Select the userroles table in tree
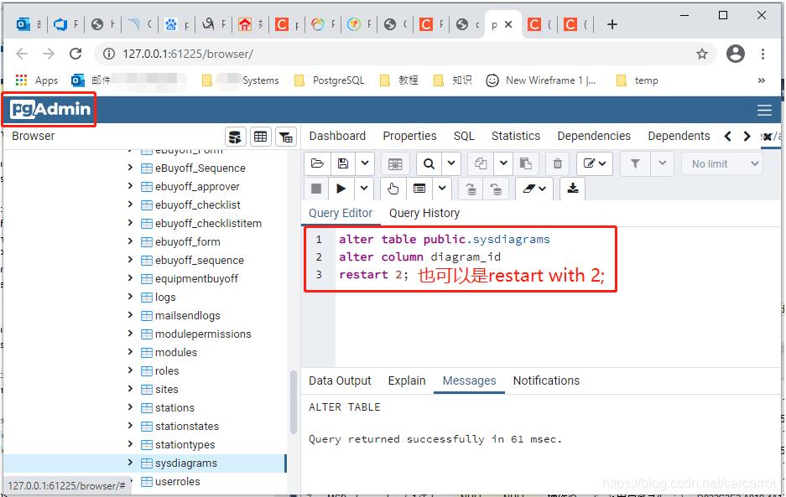Image resolution: width=786 pixels, height=497 pixels. (x=177, y=481)
